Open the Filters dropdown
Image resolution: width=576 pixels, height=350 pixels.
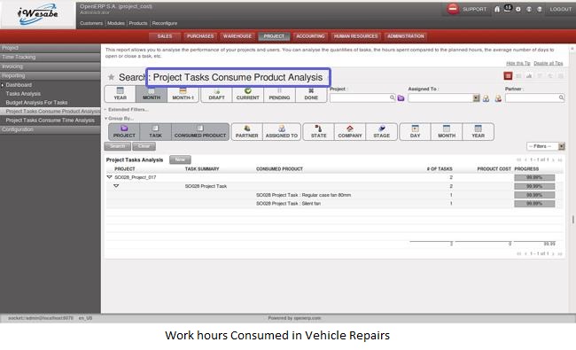pos(545,146)
